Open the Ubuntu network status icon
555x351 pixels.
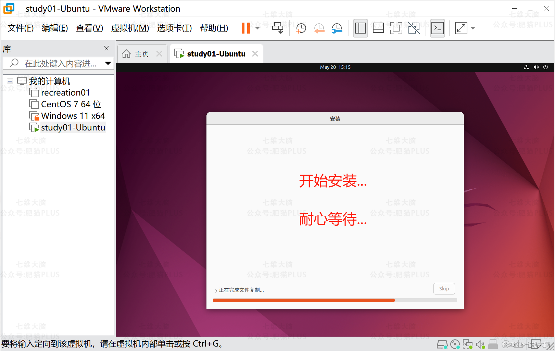(x=526, y=67)
